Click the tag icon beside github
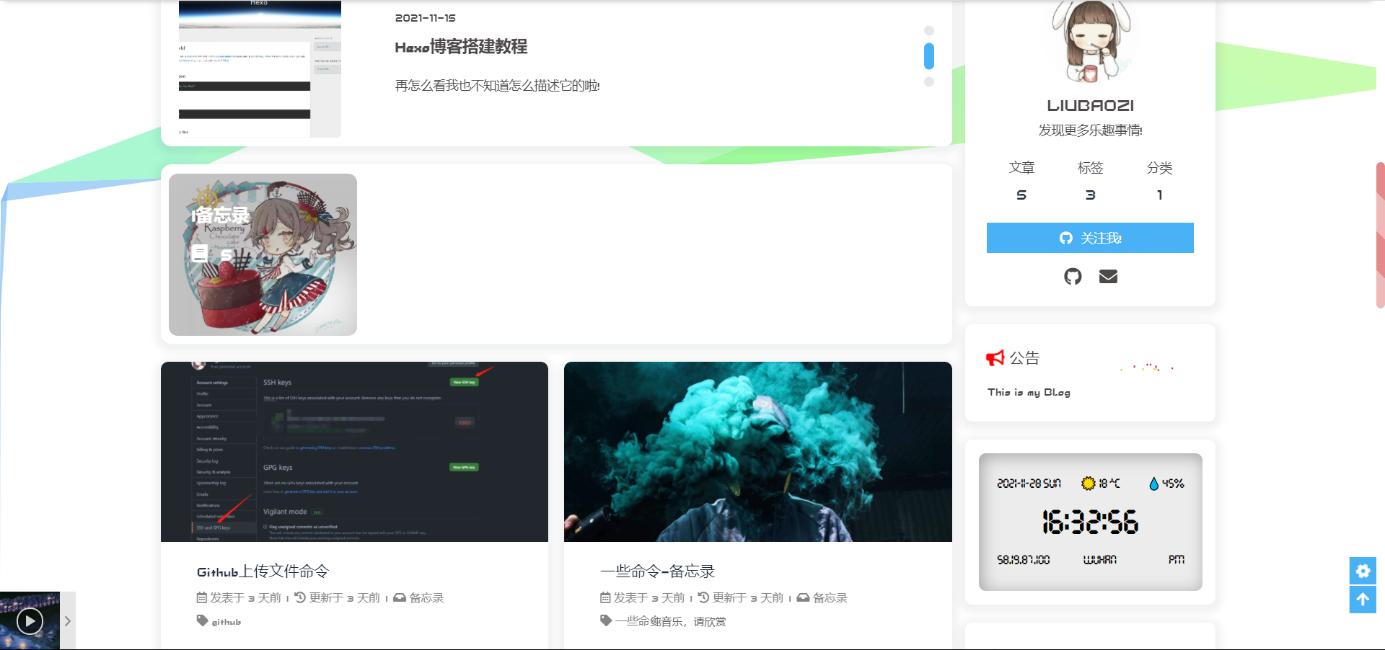The image size is (1385, 650). tap(202, 620)
